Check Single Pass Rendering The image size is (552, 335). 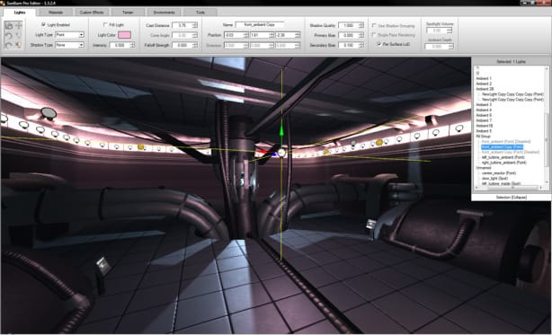coord(374,35)
